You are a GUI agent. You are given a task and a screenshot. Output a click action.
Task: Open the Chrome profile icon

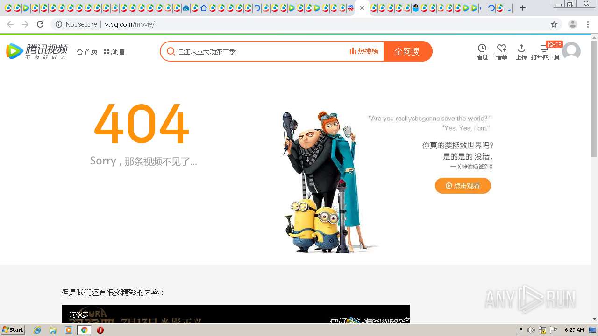point(573,24)
